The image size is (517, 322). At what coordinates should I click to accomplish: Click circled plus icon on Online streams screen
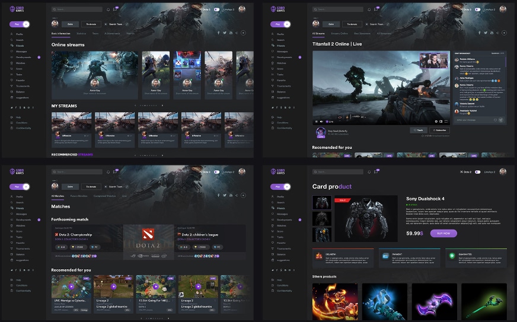tap(243, 33)
